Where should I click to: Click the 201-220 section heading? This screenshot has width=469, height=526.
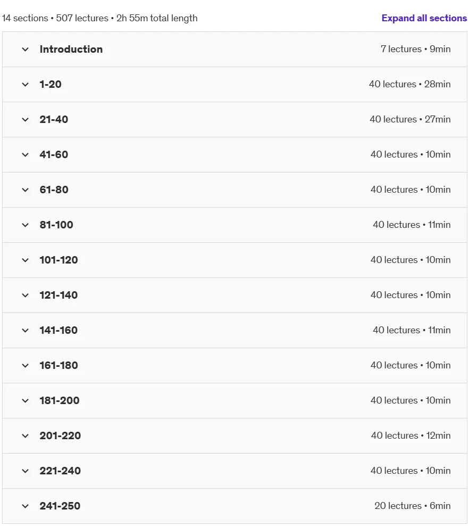point(60,436)
